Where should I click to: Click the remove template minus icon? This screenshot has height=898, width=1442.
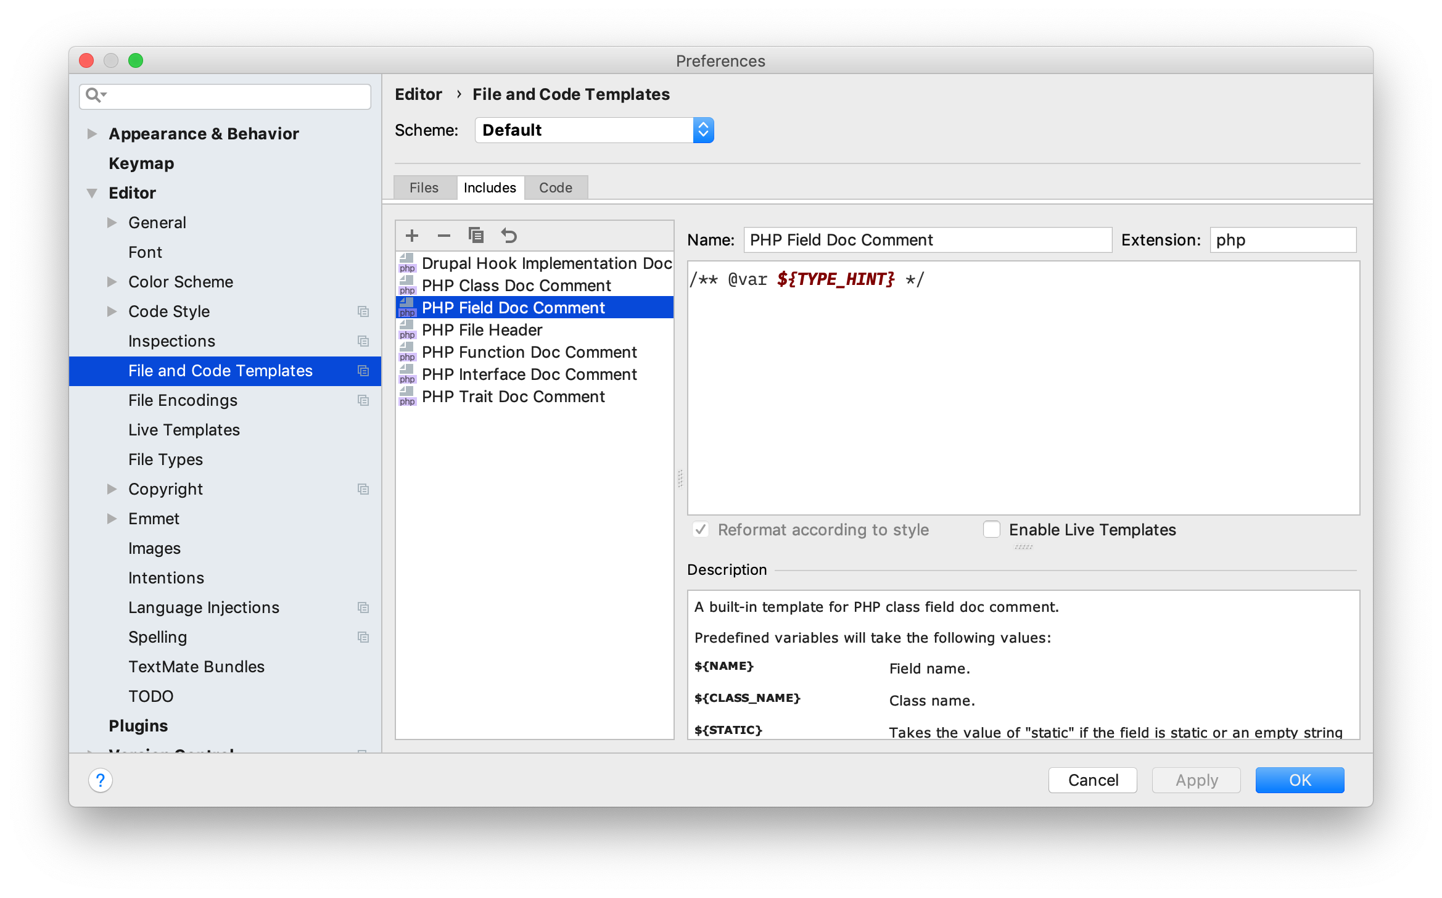[x=444, y=236]
